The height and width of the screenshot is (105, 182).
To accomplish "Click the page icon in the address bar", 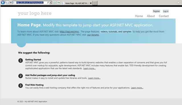I will (x=15, y=3).
